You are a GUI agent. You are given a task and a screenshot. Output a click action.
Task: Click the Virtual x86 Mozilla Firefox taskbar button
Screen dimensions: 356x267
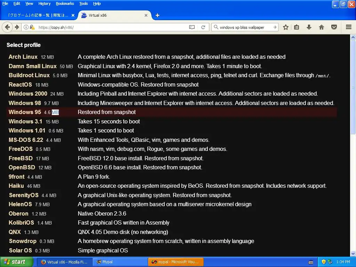coord(65,262)
